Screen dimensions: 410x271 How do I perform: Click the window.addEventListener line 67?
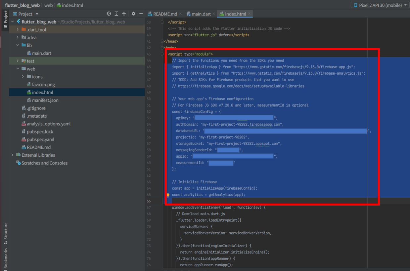coord(219,208)
